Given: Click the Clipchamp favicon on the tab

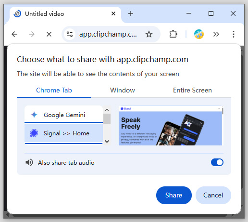Looking at the screenshot, I should pos(17,13).
